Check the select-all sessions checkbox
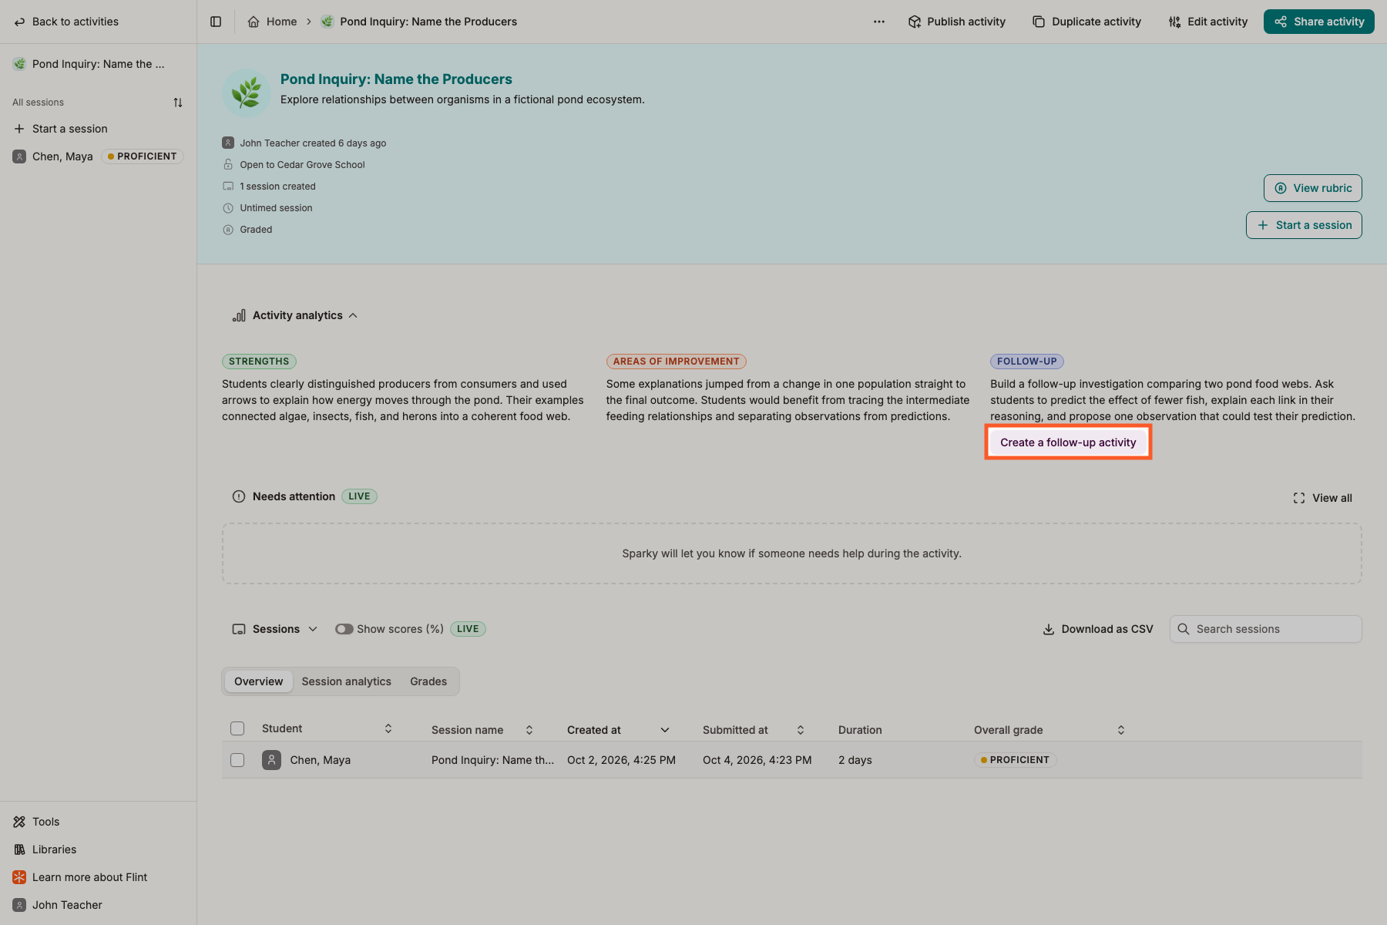The height and width of the screenshot is (925, 1387). point(237,728)
